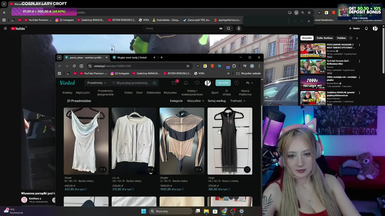Open site info icon beside vinted.pl address
385x216 pixels.
tap(90, 66)
